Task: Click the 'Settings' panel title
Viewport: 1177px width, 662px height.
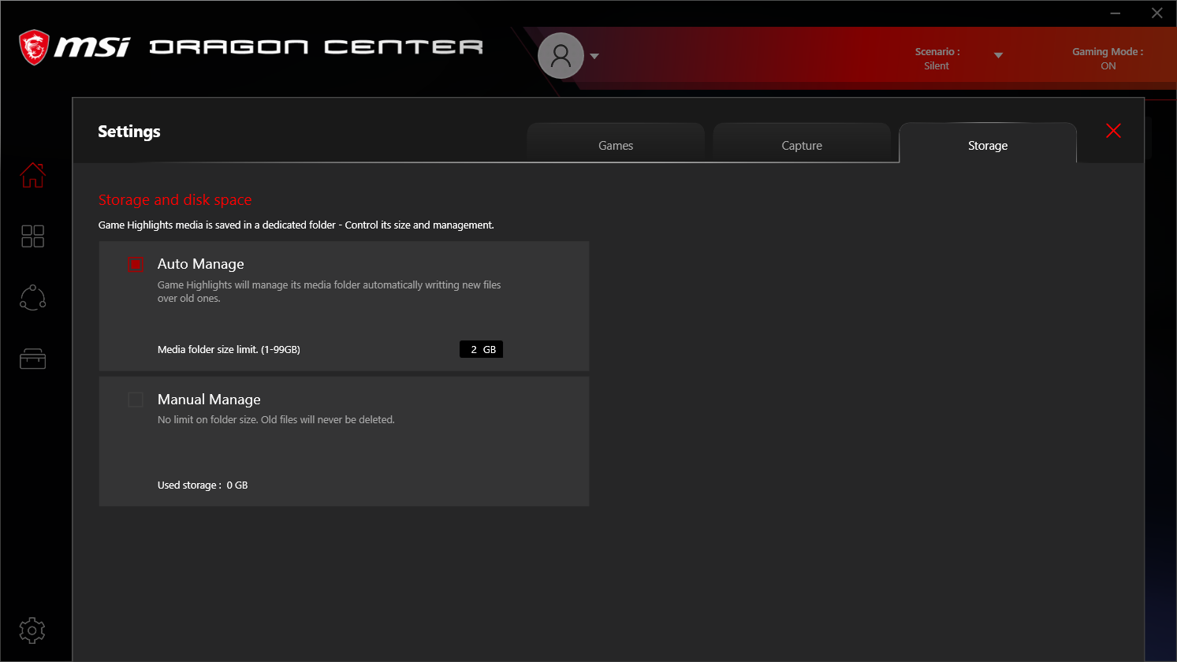Action: point(129,132)
